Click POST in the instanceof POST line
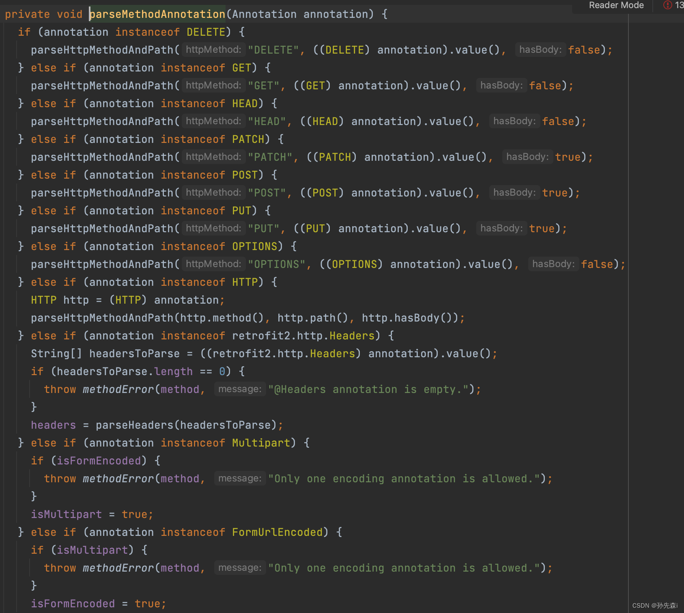This screenshot has width=684, height=613. coord(245,175)
